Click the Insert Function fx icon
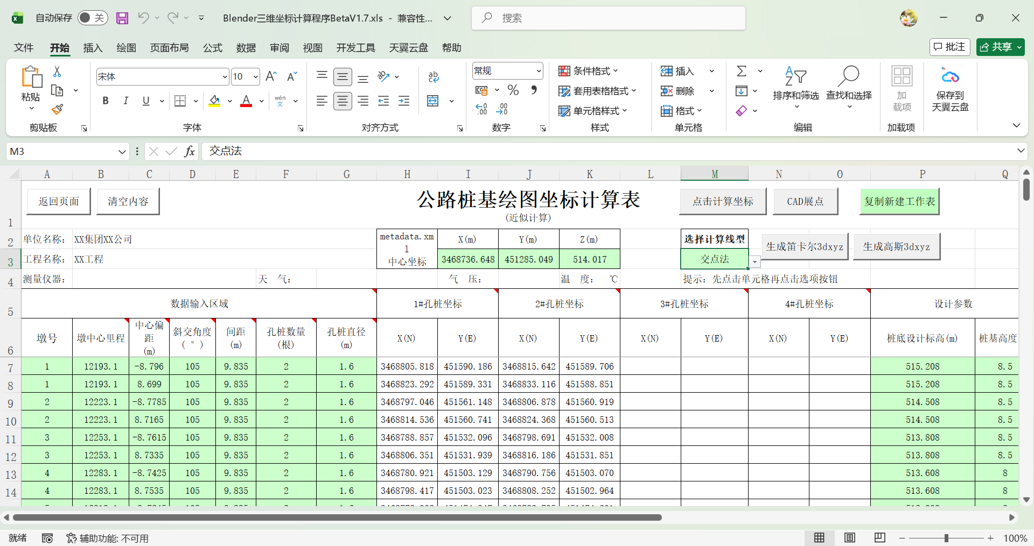This screenshot has width=1034, height=546. (x=189, y=151)
